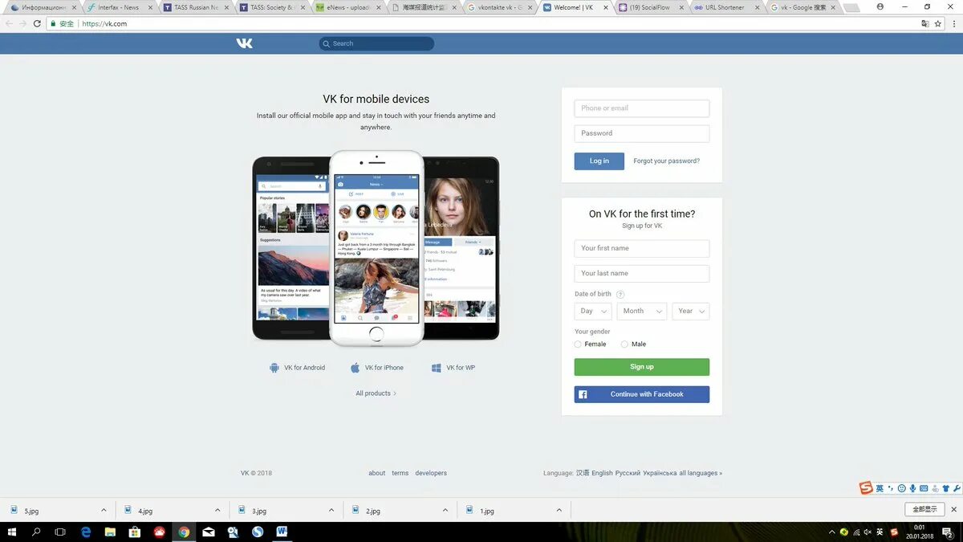Viewport: 963px width, 542px height.
Task: Open the developers footer link
Action: pos(431,473)
